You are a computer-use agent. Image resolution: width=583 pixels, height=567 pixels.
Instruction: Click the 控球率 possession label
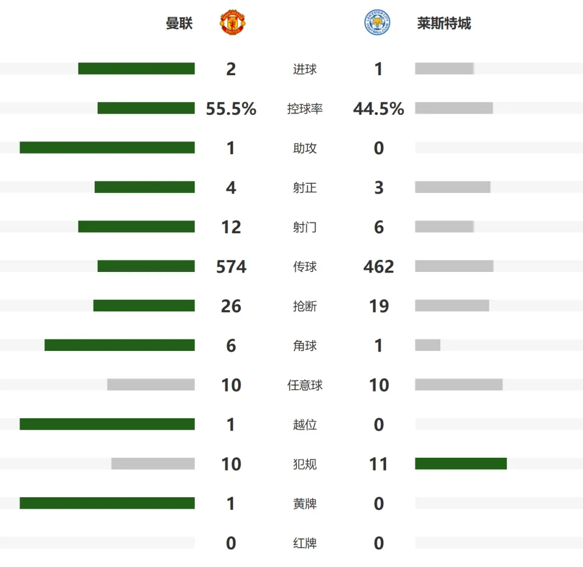(304, 109)
